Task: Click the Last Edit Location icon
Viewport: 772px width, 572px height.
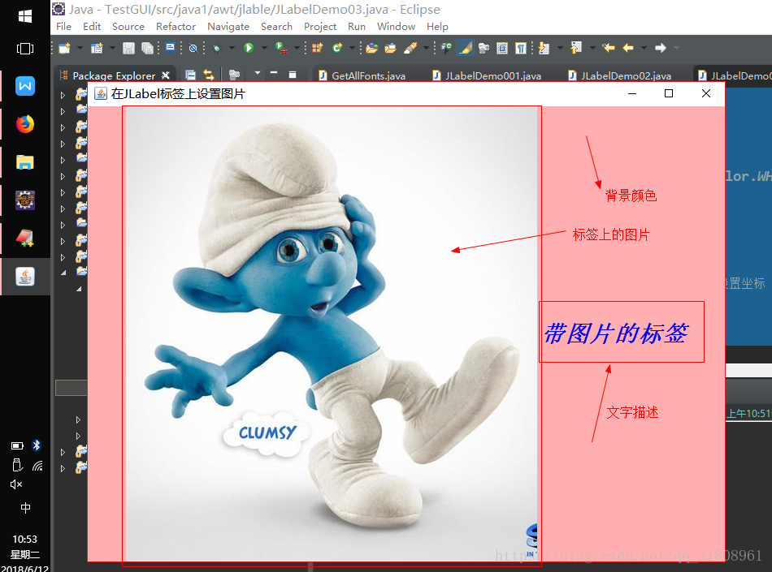Action: click(609, 48)
